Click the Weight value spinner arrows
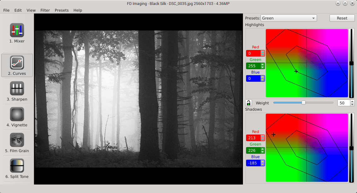This screenshot has height=193, width=357. (x=353, y=103)
